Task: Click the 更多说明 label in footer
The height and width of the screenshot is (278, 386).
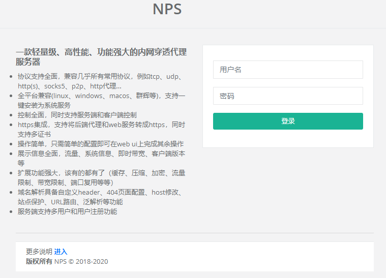Action: pos(39,252)
